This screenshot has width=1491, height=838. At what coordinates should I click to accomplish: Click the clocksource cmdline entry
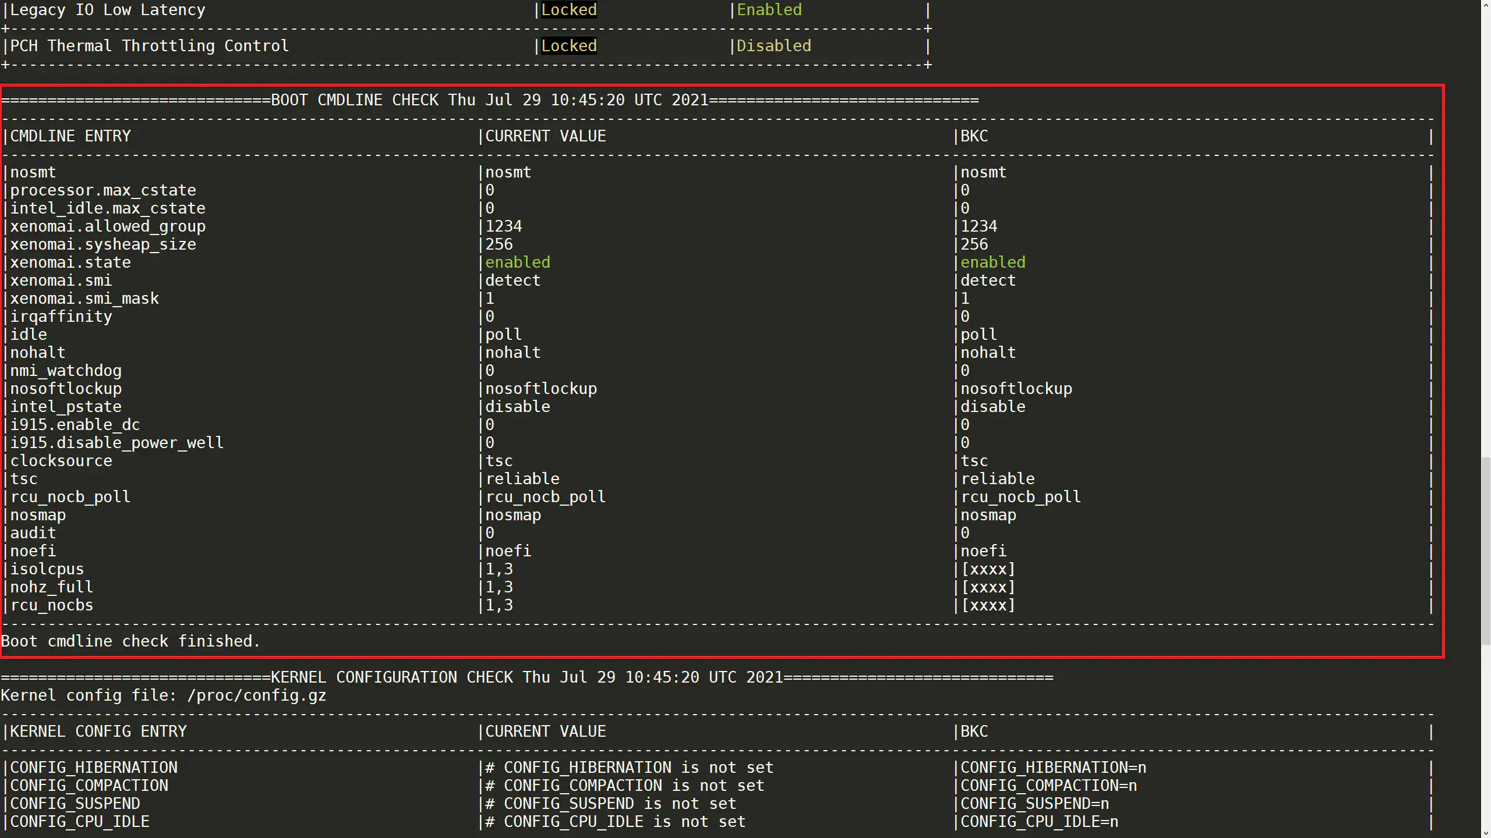tap(61, 461)
